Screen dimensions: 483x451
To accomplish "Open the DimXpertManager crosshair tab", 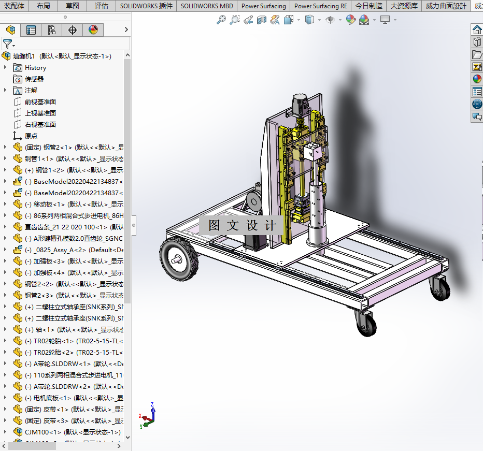I will (x=73, y=30).
